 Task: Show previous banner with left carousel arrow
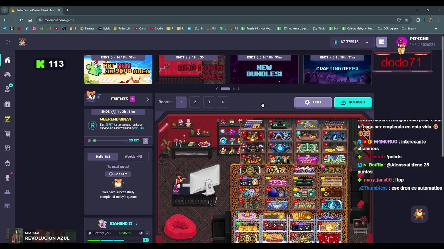(x=217, y=89)
